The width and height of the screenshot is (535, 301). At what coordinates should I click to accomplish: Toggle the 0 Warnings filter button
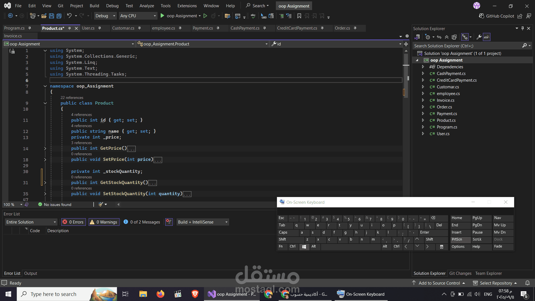pyautogui.click(x=104, y=222)
